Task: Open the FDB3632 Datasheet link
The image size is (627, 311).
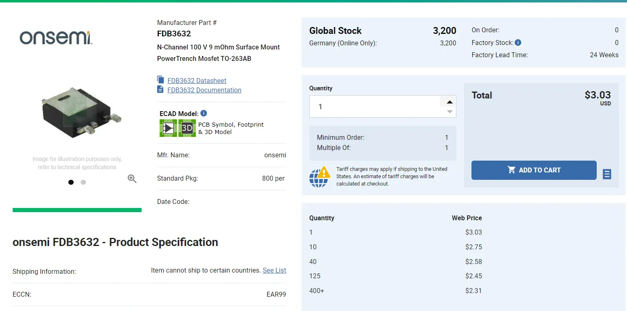Action: coord(197,81)
